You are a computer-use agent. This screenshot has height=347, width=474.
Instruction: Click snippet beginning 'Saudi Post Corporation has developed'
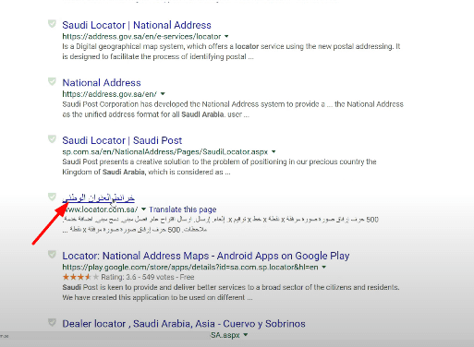pyautogui.click(x=233, y=109)
